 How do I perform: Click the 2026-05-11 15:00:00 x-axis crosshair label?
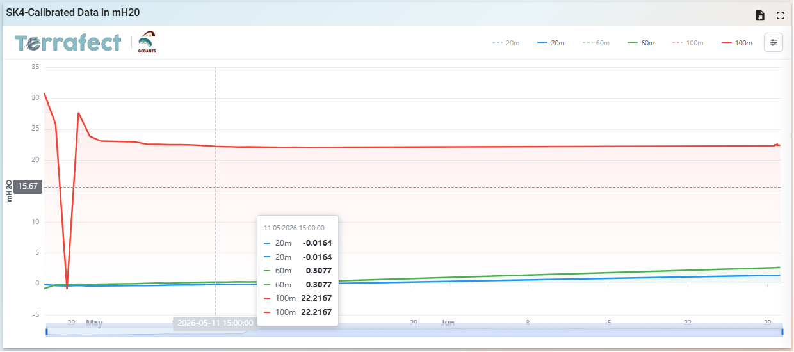tap(215, 323)
